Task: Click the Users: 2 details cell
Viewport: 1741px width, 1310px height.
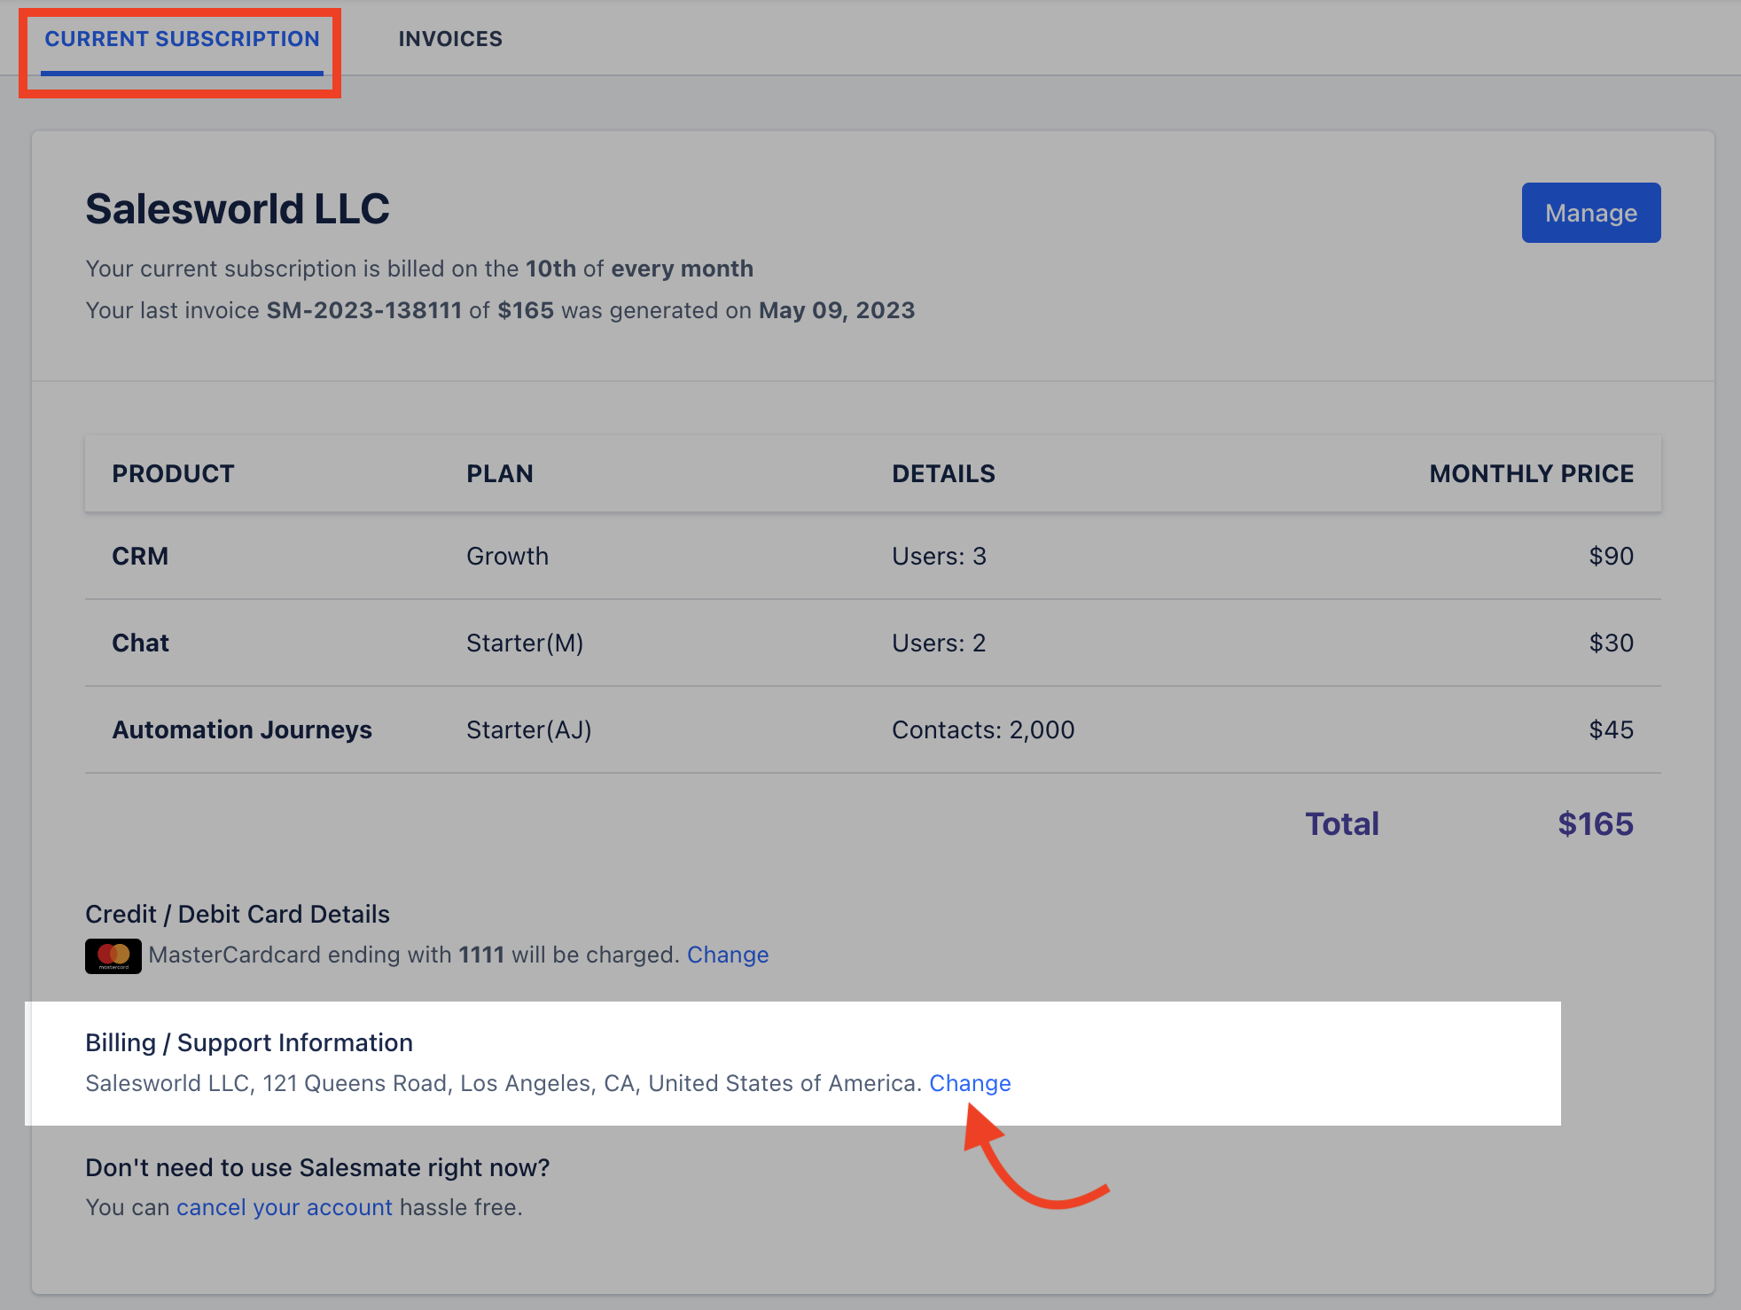Action: click(x=939, y=643)
